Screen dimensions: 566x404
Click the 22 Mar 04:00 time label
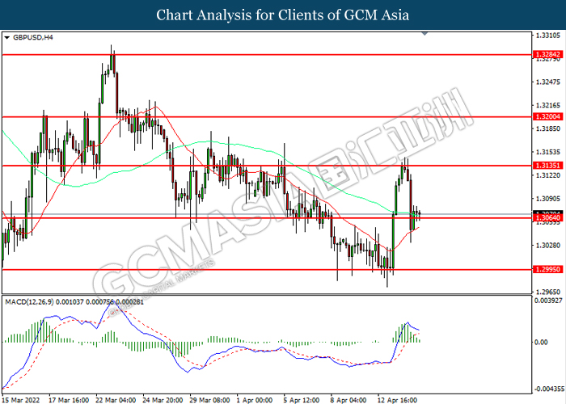(116, 400)
